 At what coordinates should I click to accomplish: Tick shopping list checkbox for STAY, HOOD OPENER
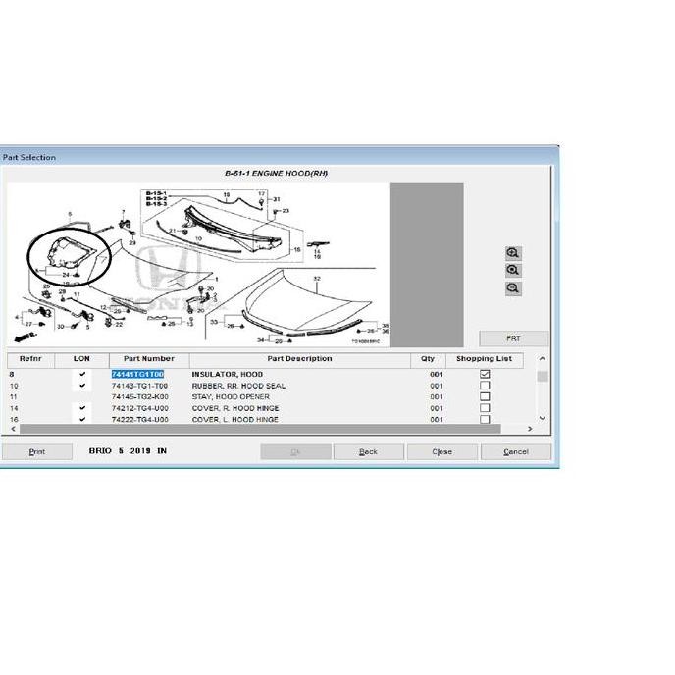coord(484,397)
